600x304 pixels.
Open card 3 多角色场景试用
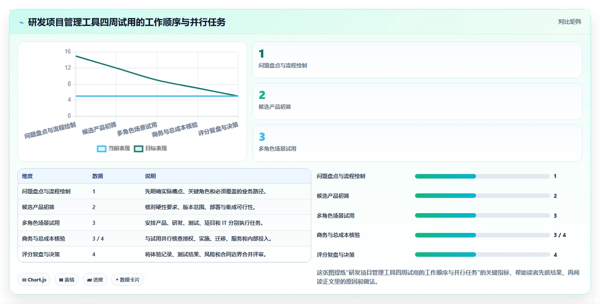point(417,143)
